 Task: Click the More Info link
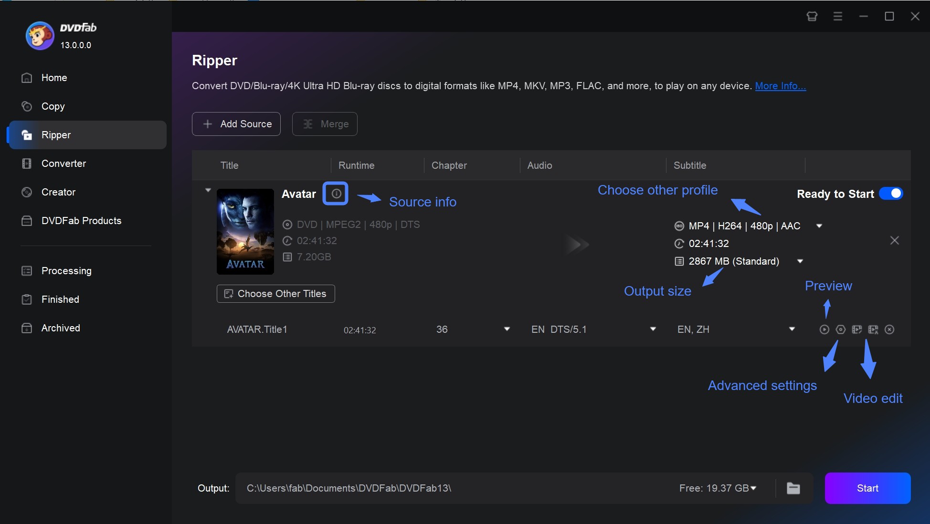[780, 85]
